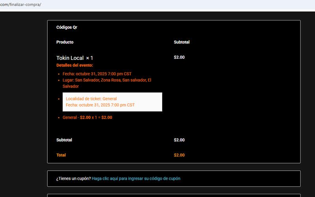315x197 pixels.
Task: Click the Códigos Qr heading
Action: pos(67,27)
